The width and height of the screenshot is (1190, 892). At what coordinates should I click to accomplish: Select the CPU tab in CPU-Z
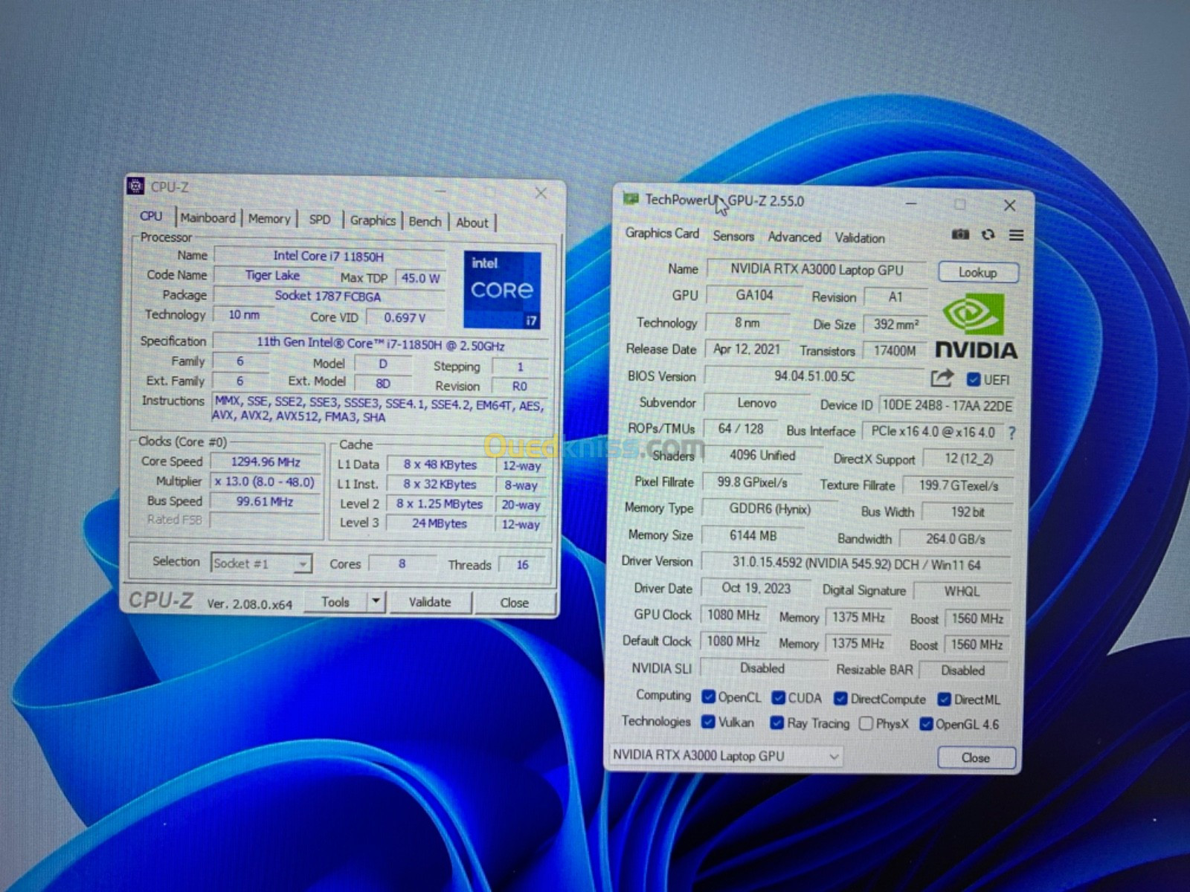coord(151,216)
